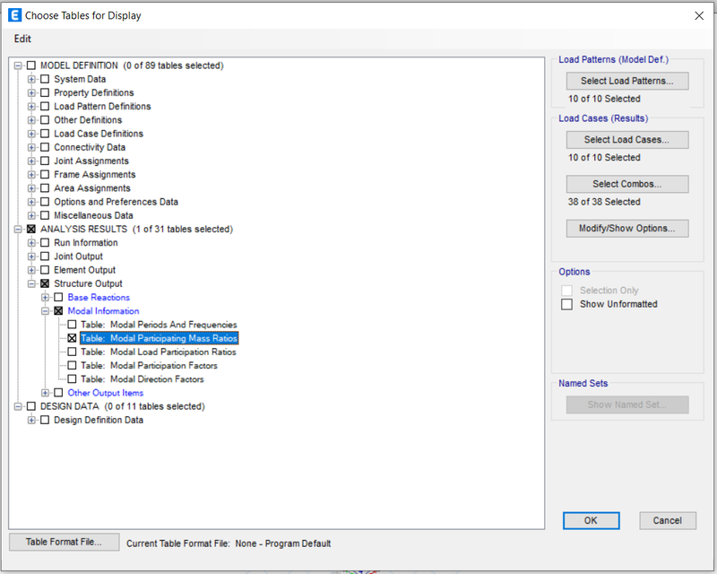Screen dimensions: 717x574
Task: Collapse the ANALYSIS RESULTS tree node
Action: click(18, 229)
